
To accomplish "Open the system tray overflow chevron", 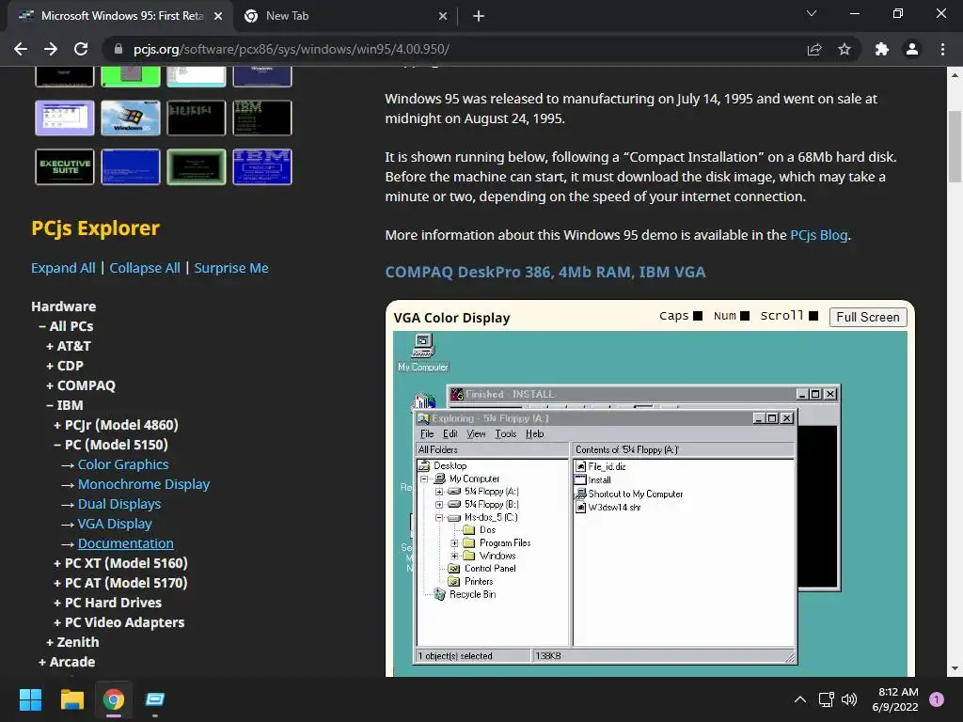I will point(800,699).
